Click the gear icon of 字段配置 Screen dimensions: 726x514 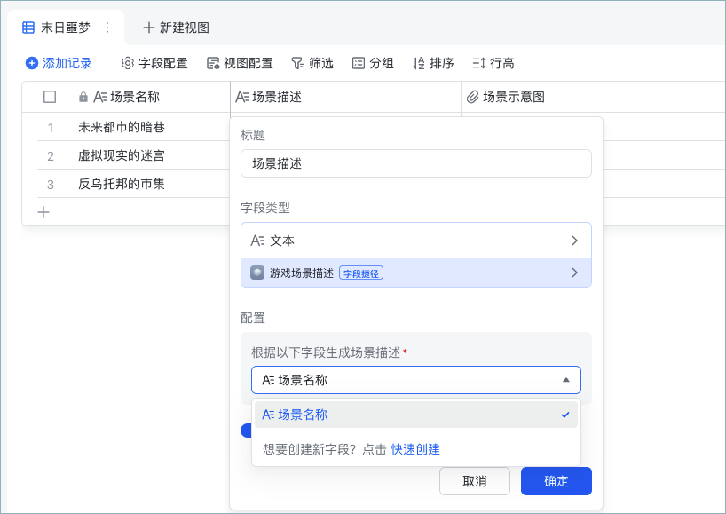pyautogui.click(x=127, y=63)
